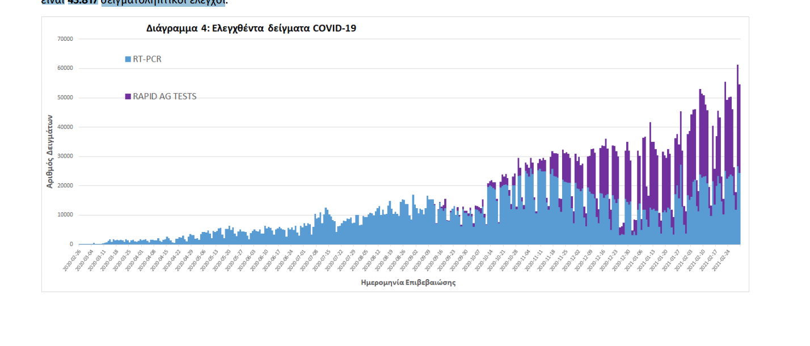Click the 30000 y-axis tick label

65,157
